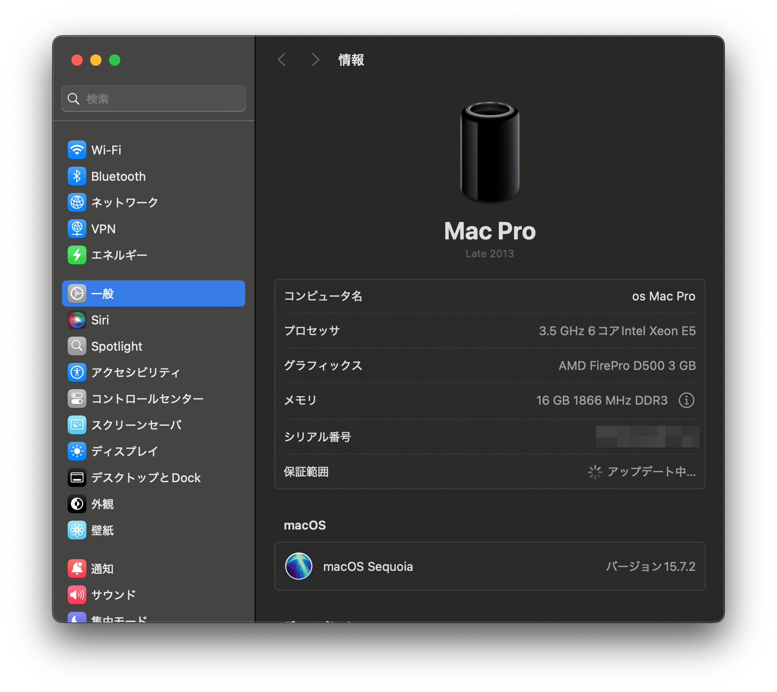Open デスクトップとDock settings

point(146,477)
